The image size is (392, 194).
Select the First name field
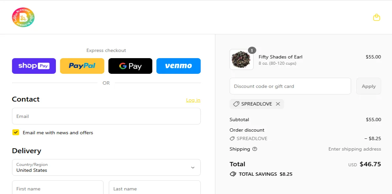tap(57, 189)
